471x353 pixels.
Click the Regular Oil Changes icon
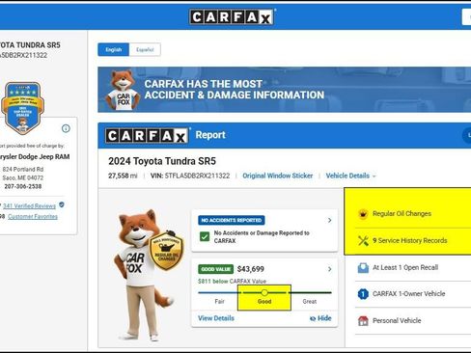(x=363, y=213)
